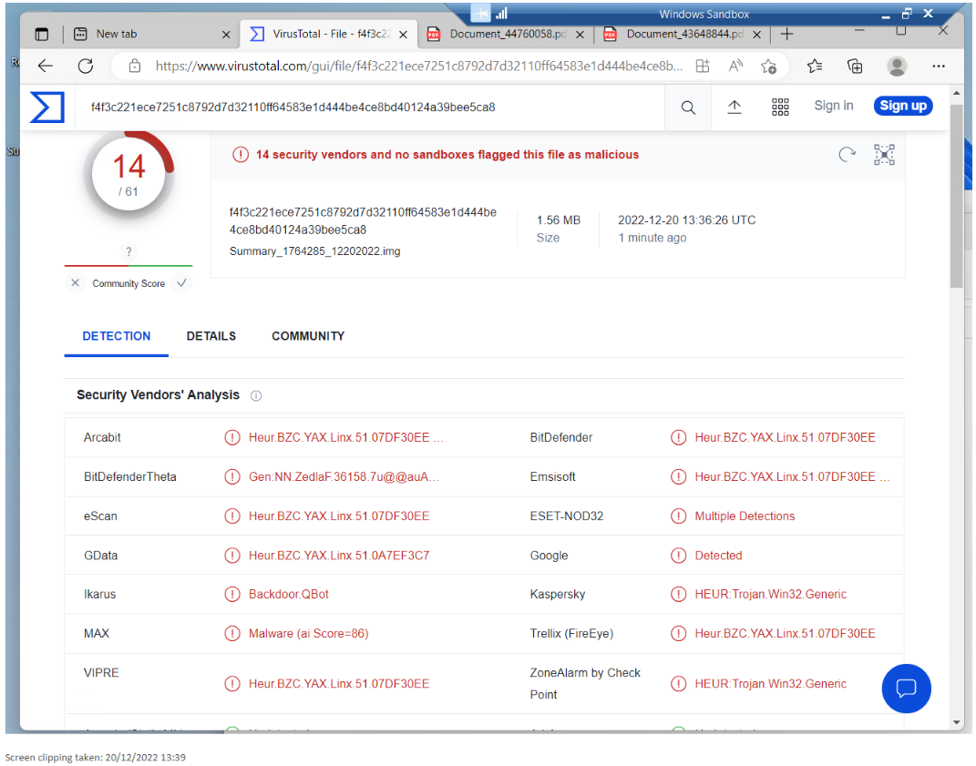Click the Arcabit vendor name
The height and width of the screenshot is (766, 976).
pos(102,437)
